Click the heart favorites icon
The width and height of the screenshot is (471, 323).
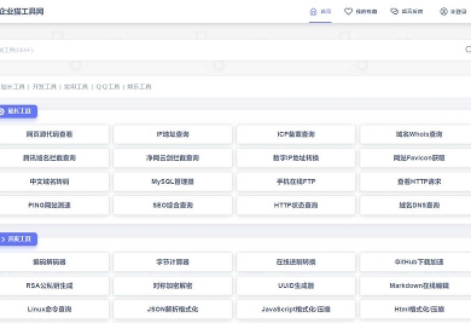tap(348, 12)
